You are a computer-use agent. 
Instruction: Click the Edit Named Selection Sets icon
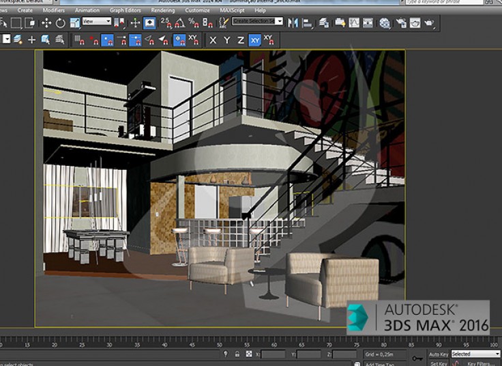click(x=222, y=23)
